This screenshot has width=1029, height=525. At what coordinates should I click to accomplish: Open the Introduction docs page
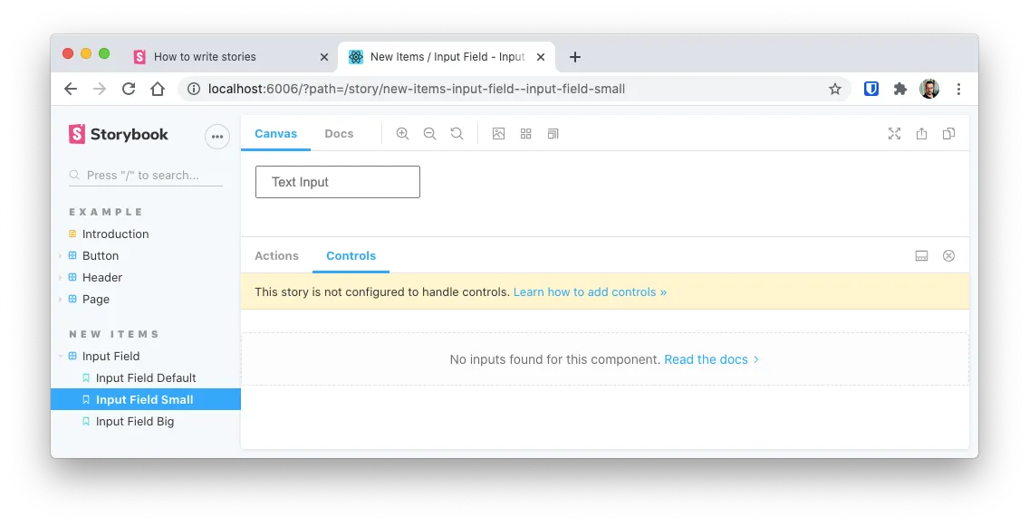116,234
